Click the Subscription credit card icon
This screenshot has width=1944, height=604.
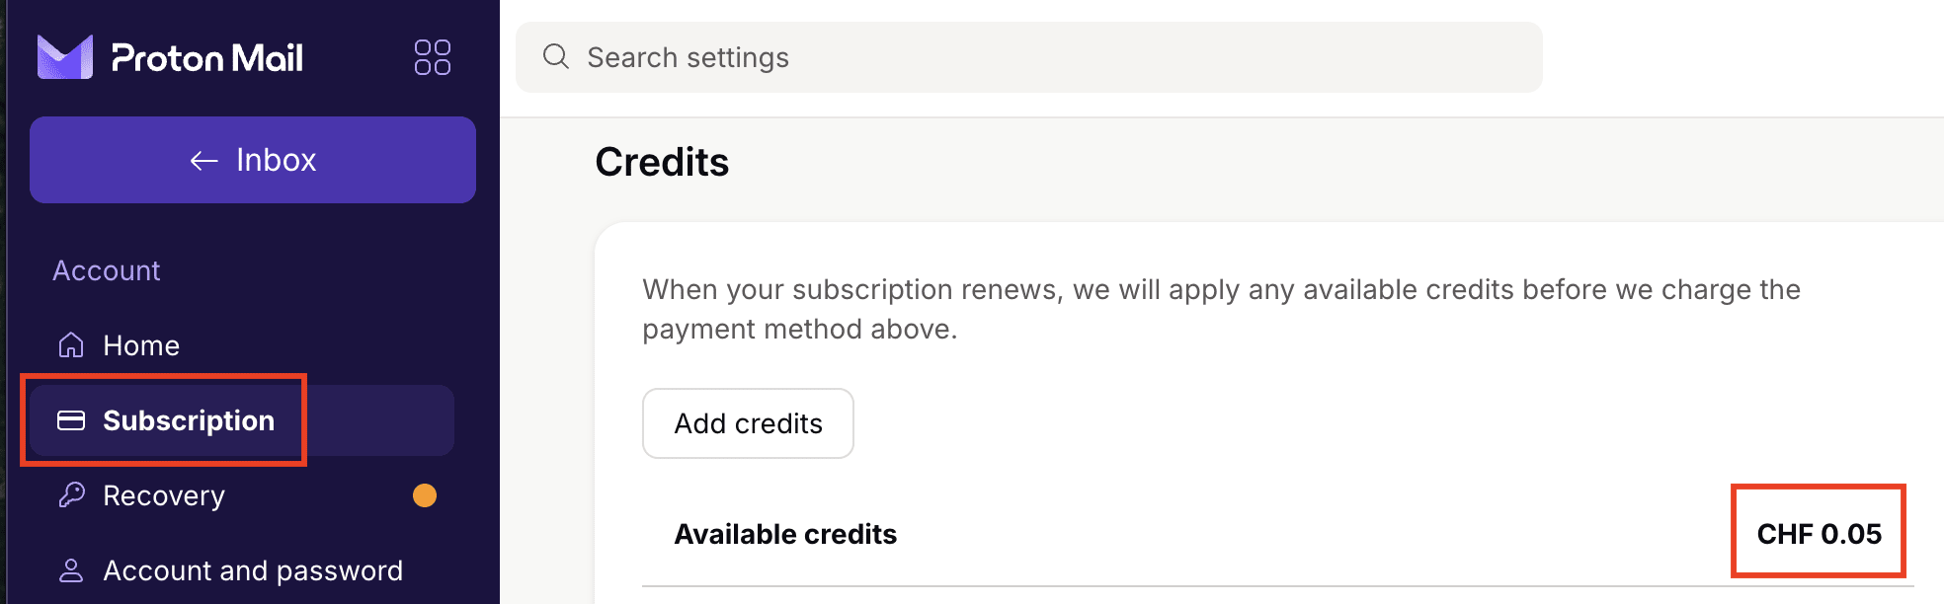pos(69,420)
